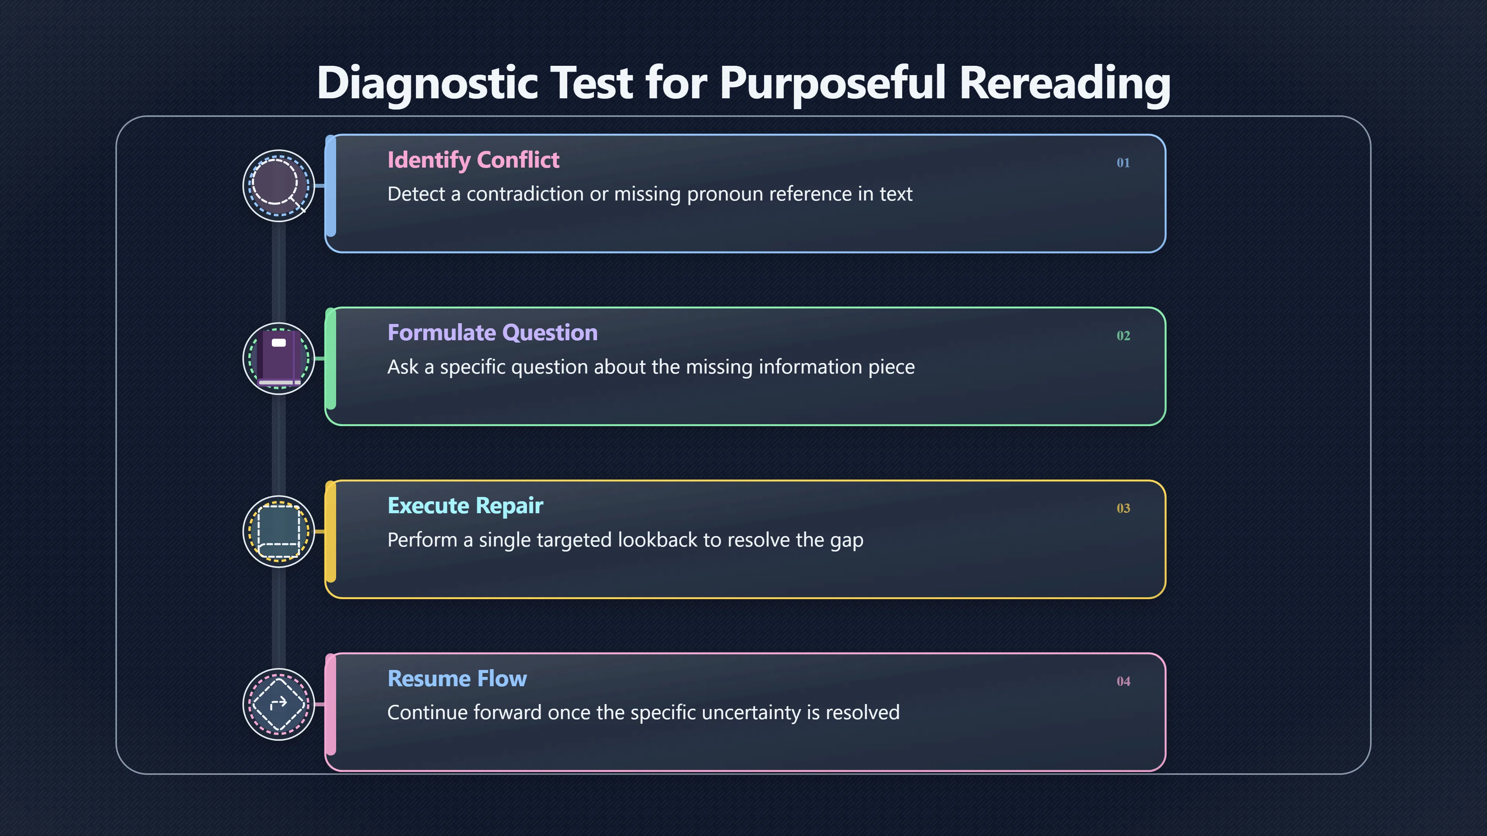
Task: Click the vertical timeline line between first two icons
Action: click(x=279, y=272)
